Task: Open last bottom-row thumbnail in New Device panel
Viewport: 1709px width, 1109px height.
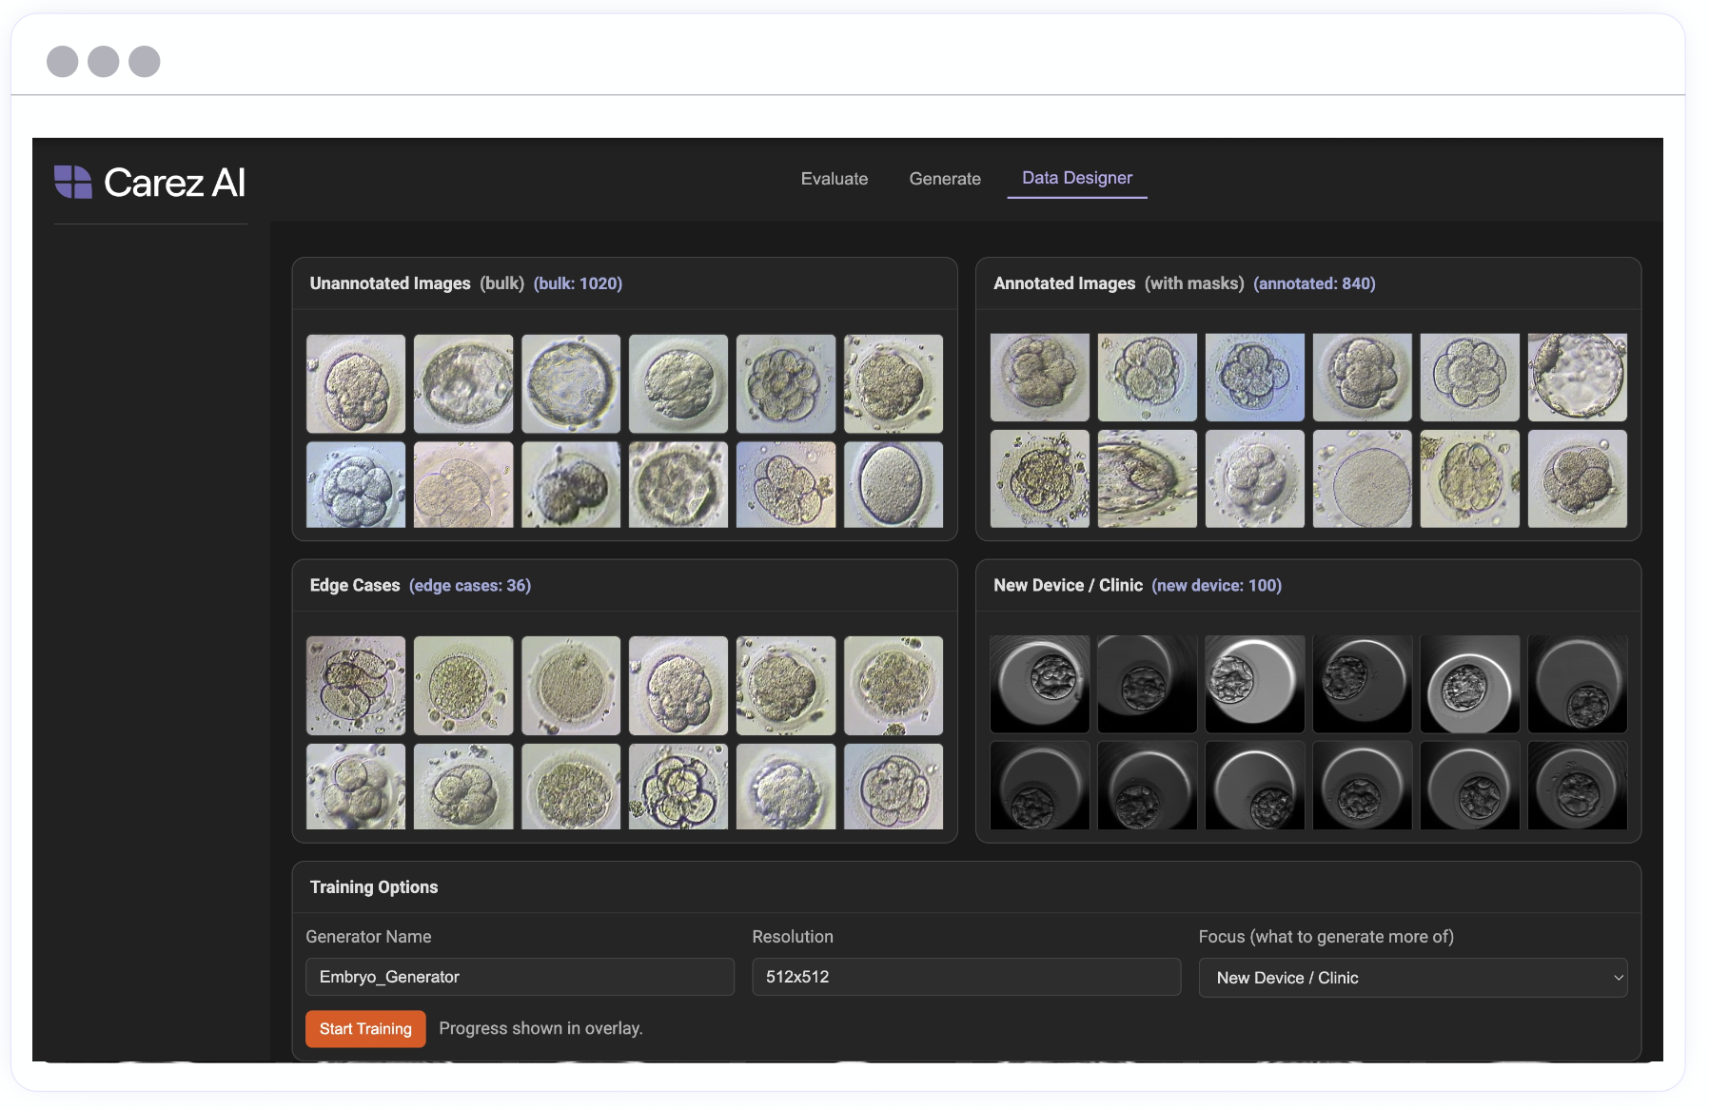Action: point(1577,786)
